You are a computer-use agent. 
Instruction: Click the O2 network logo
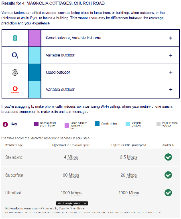tap(15, 55)
